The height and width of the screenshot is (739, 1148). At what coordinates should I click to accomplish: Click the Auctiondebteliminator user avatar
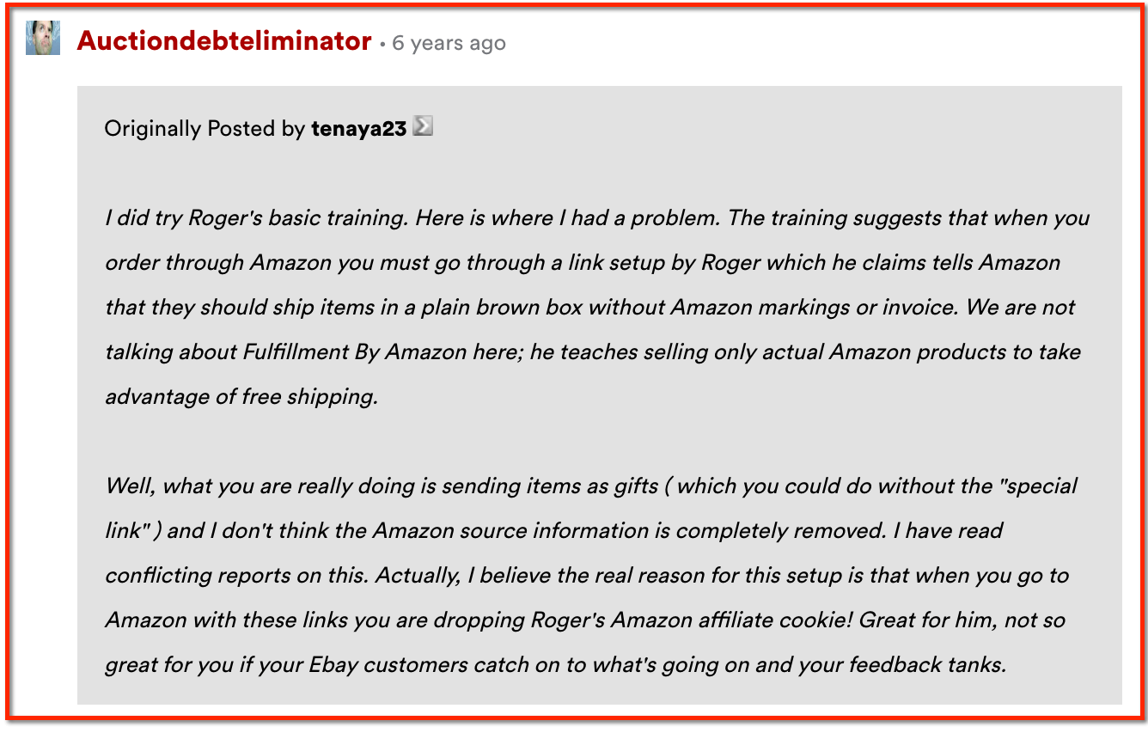click(x=42, y=39)
